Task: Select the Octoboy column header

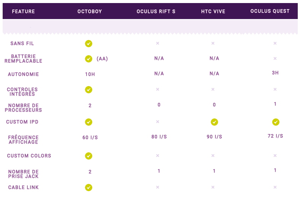Action: coord(90,11)
